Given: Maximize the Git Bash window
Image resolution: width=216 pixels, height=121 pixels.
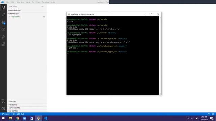Looking at the screenshot, I should click(152, 14).
